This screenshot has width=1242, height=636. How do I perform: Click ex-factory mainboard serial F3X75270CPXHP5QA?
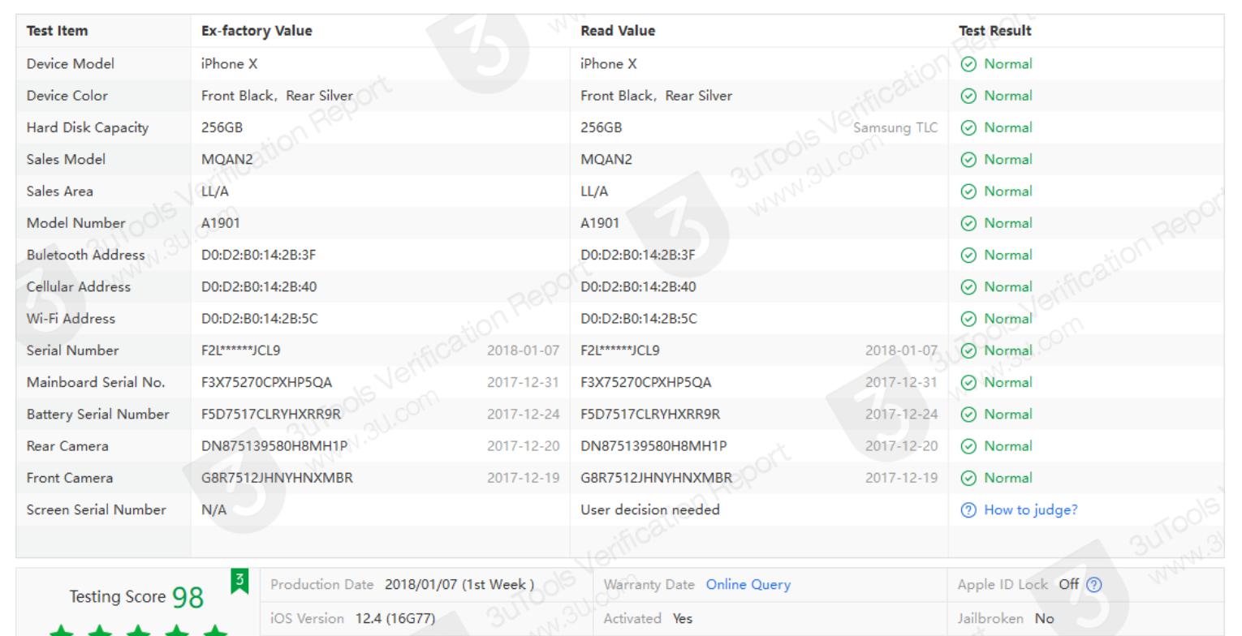point(267,382)
